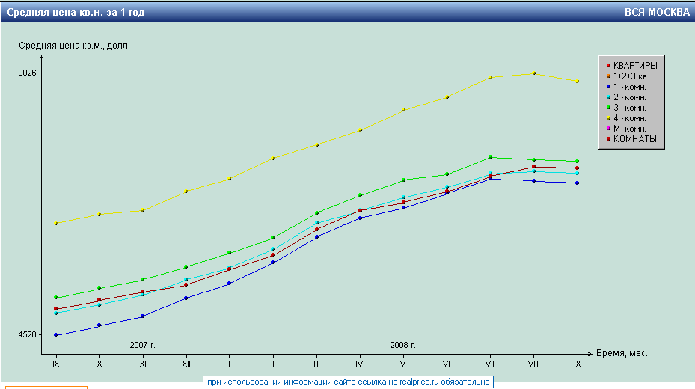695x389 pixels.
Task: Click the last yellow data point at month IX
Action: tap(577, 81)
